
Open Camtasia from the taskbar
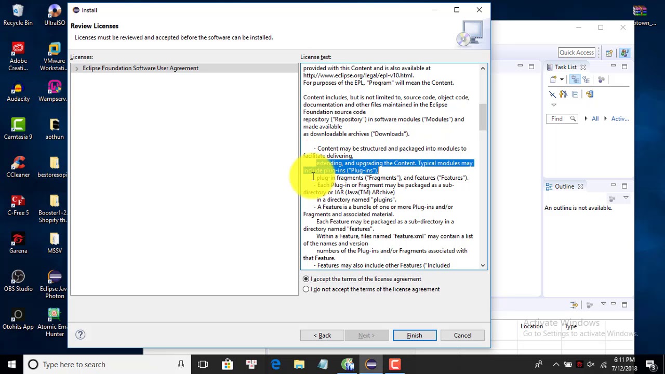[x=395, y=365]
